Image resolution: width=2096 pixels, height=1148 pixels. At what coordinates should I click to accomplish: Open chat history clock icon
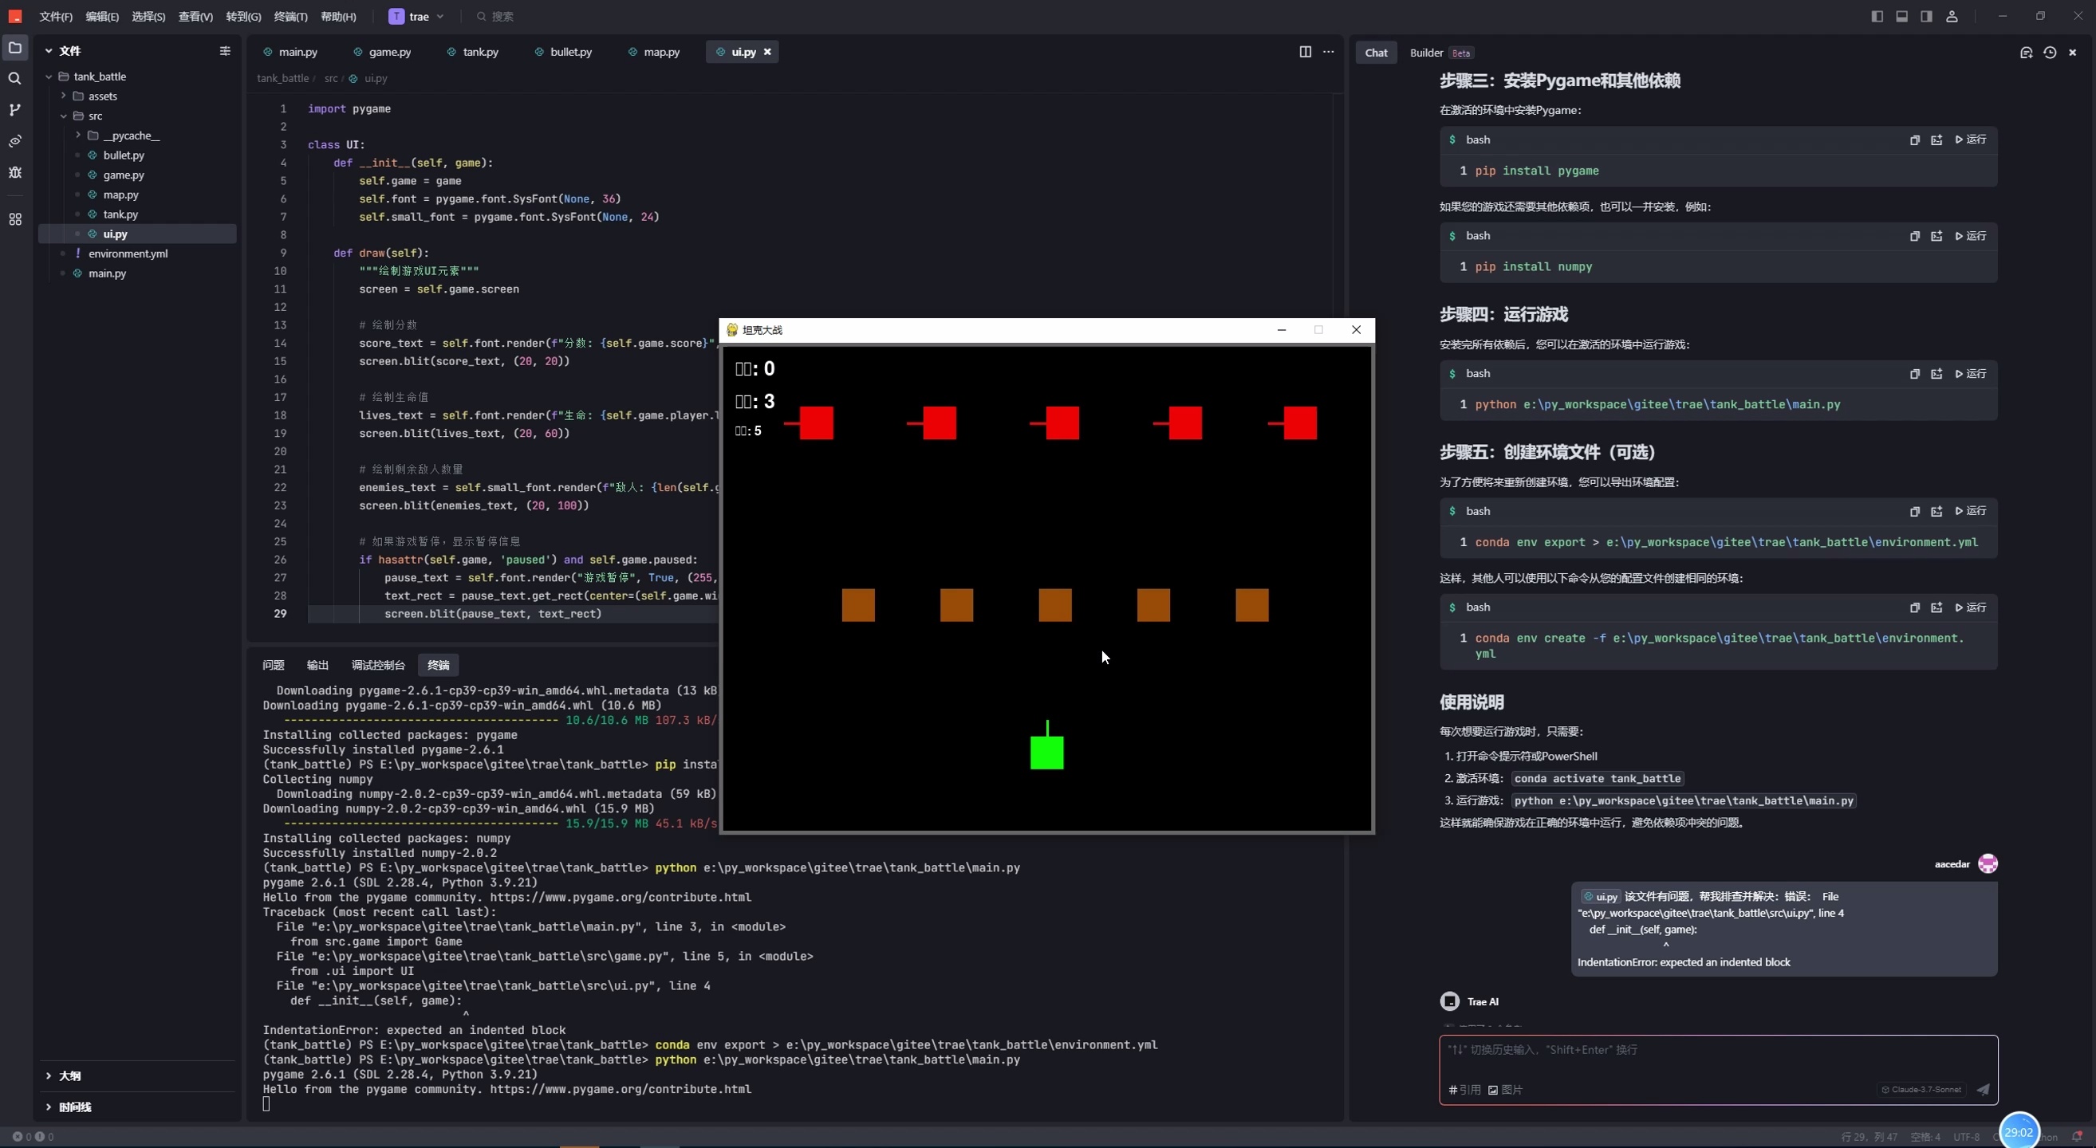[x=2050, y=53]
